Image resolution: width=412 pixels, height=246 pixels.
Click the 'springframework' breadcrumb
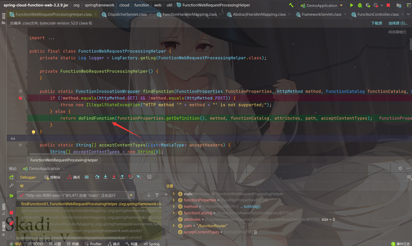tap(99, 5)
